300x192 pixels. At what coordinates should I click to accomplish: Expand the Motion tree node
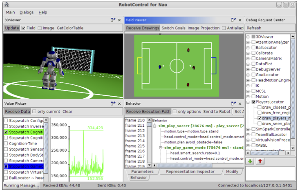[x=248, y=97]
